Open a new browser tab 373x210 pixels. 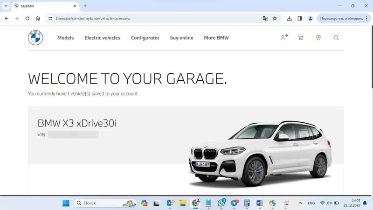coord(85,6)
